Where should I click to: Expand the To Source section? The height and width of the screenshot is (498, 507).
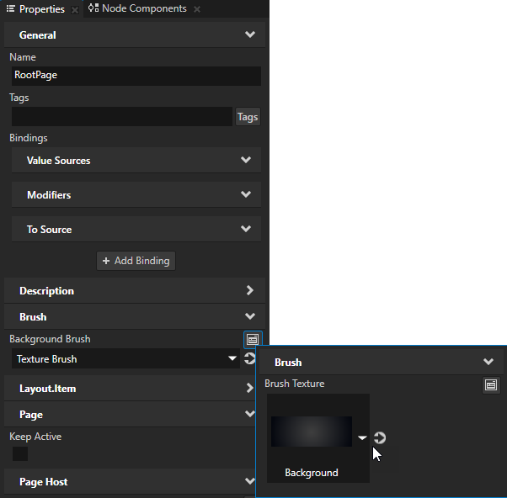[x=245, y=229]
